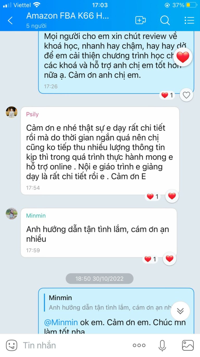This screenshot has height=357, width=200.
Task: Open more options three-dots icon
Action: [x=139, y=345]
